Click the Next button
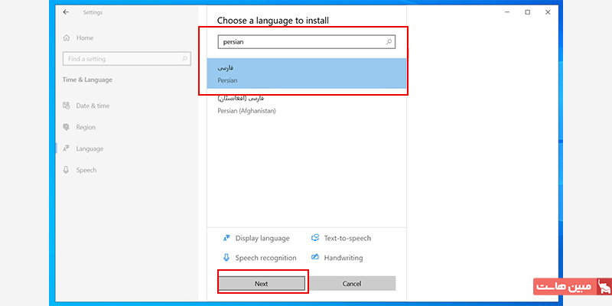This screenshot has width=612, height=306. (261, 283)
